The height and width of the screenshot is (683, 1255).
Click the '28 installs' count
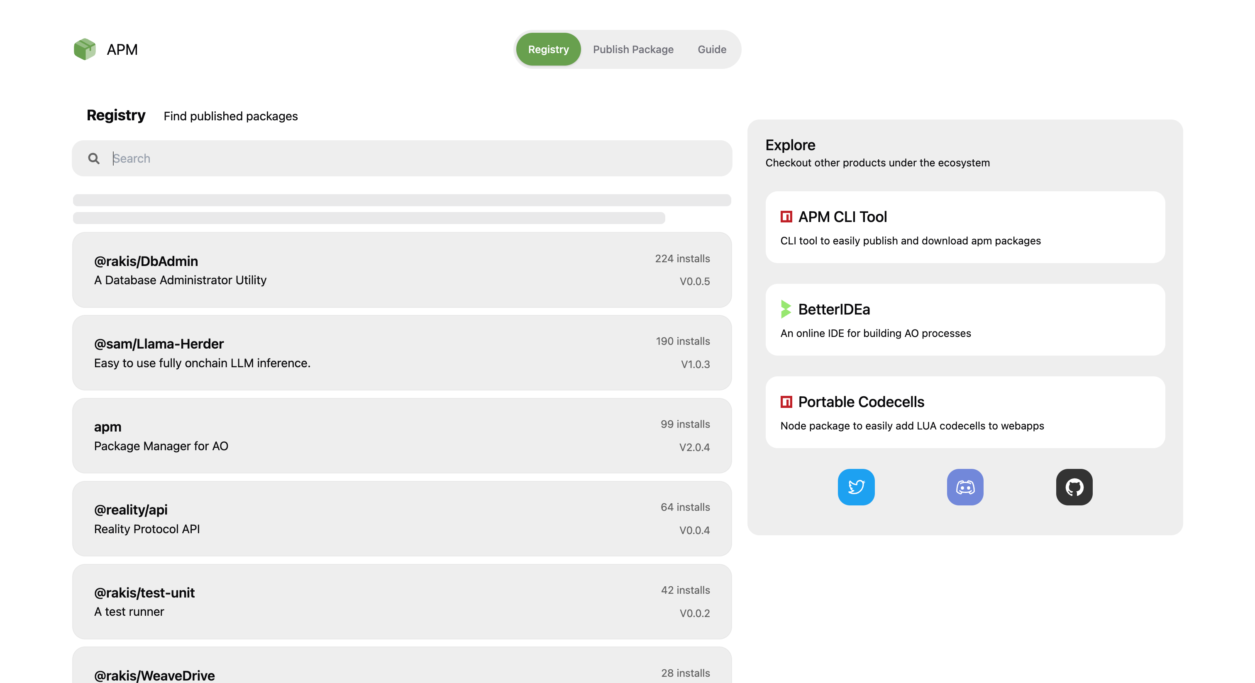[686, 673]
